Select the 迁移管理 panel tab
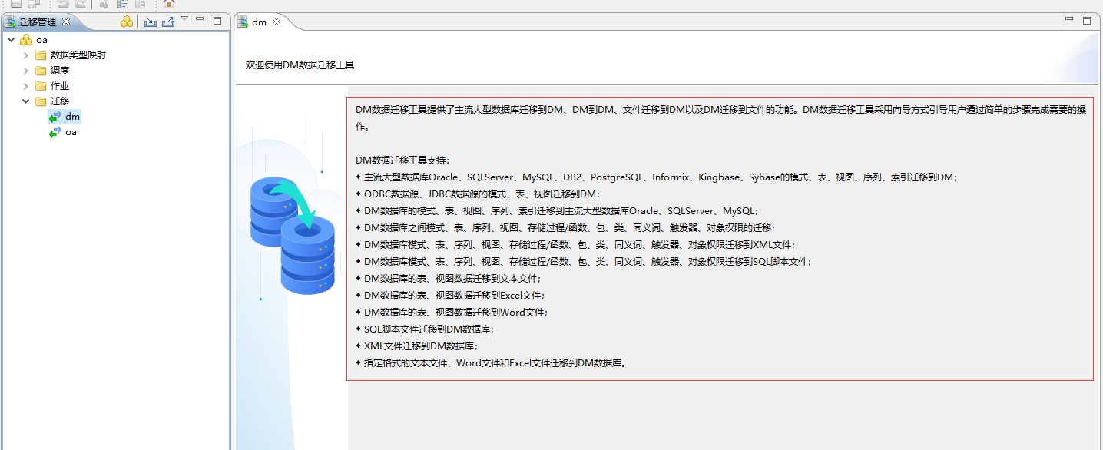The width and height of the screenshot is (1103, 450). [38, 22]
